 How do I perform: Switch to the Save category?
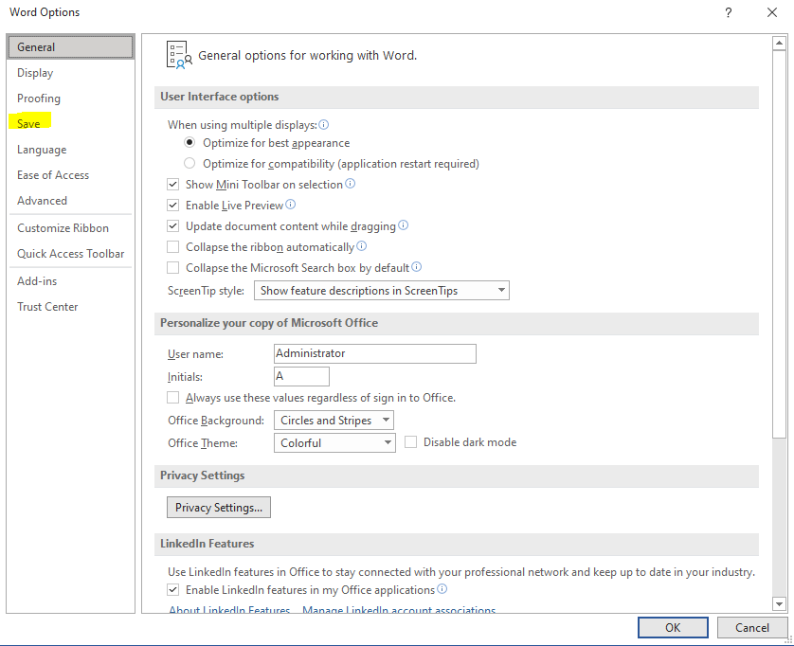(29, 124)
